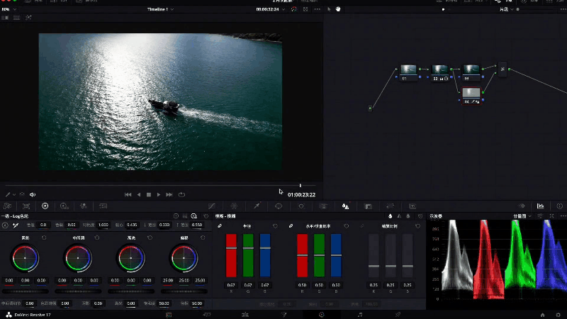Open the Information panel icon

coord(559,206)
